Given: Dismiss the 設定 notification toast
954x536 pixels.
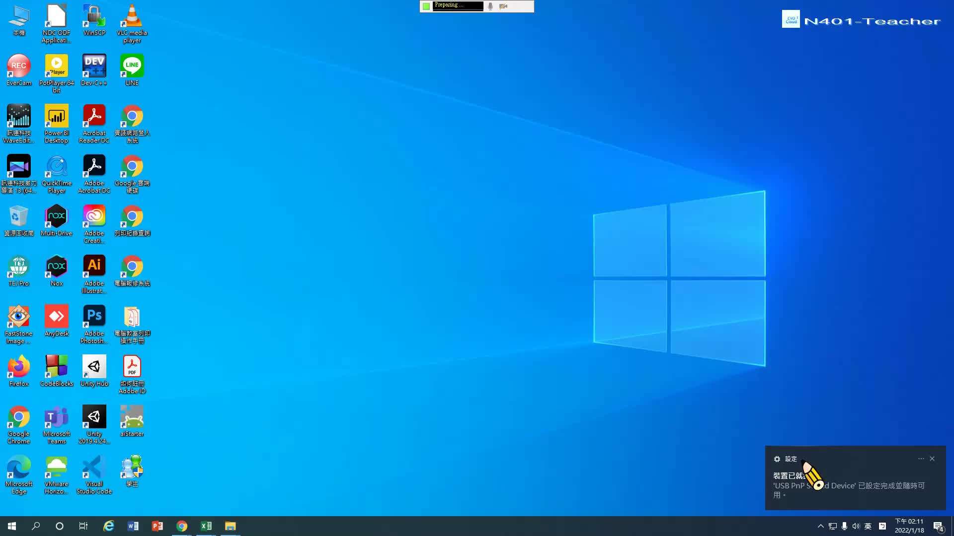Looking at the screenshot, I should (x=932, y=459).
